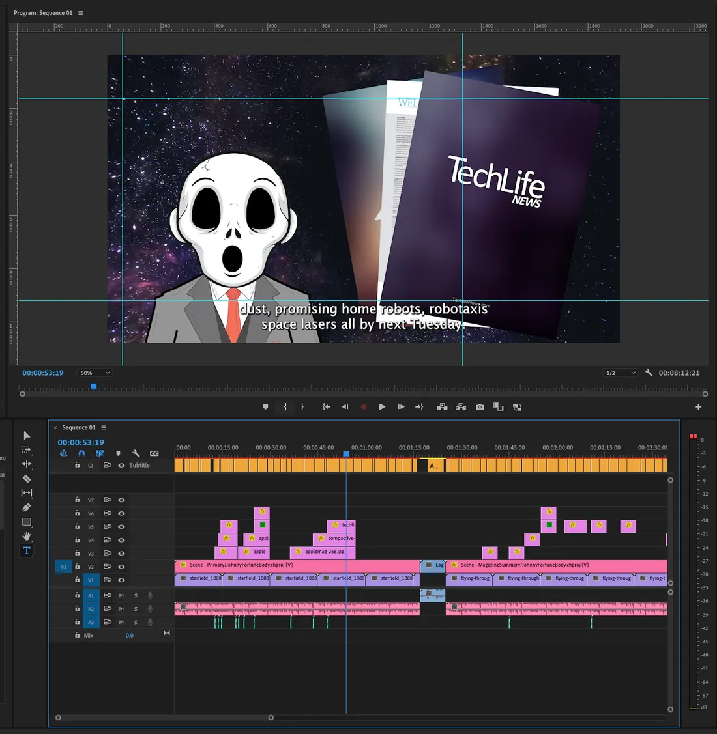Lock the Subtitle track C1

[77, 465]
